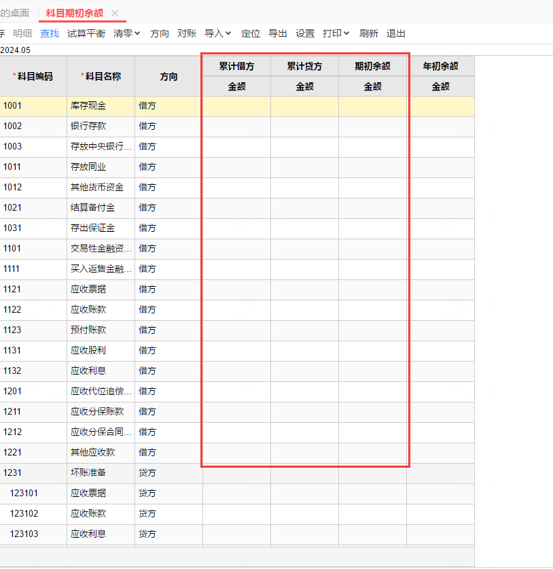Click 退出 to exit the page
This screenshot has width=553, height=569.
396,33
